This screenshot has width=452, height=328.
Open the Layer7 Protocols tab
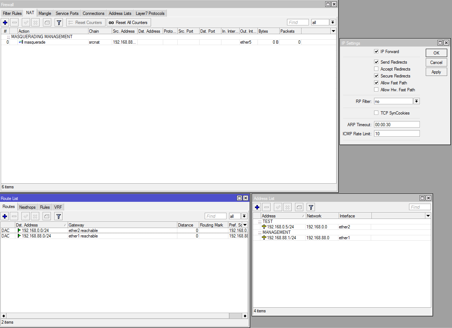(150, 13)
